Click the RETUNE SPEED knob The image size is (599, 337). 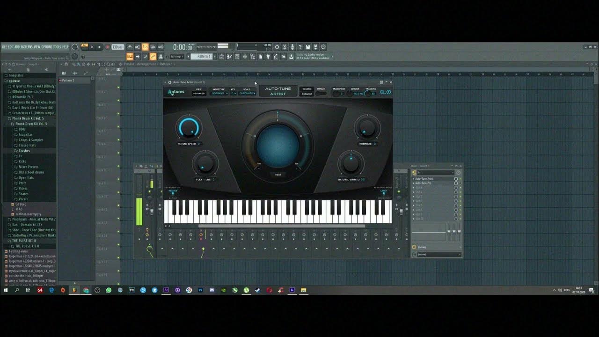[189, 127]
